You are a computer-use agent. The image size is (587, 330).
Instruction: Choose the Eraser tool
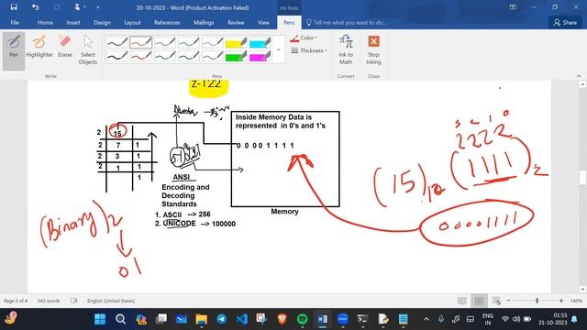pos(65,47)
